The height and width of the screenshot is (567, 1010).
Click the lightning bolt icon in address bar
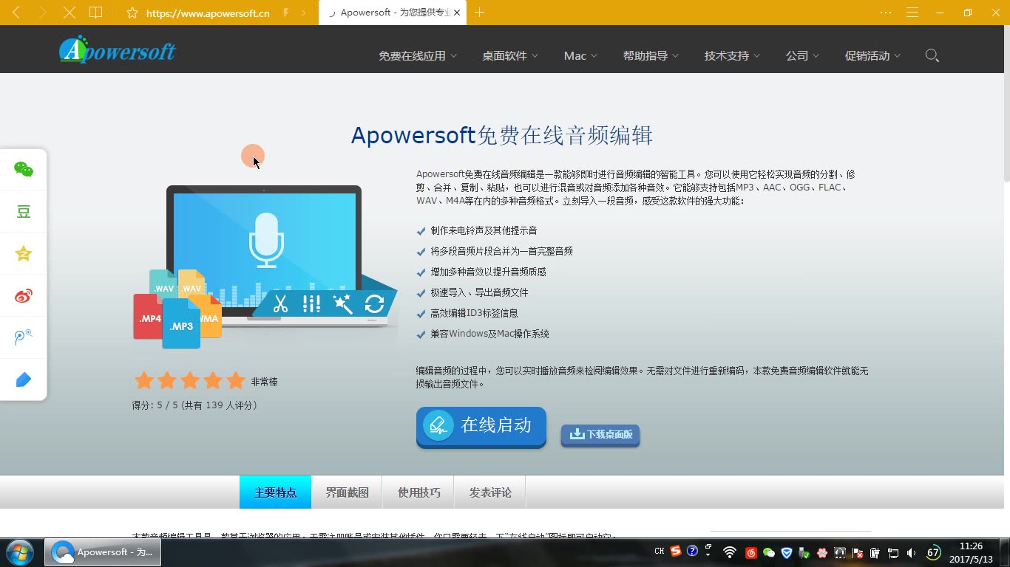[285, 13]
